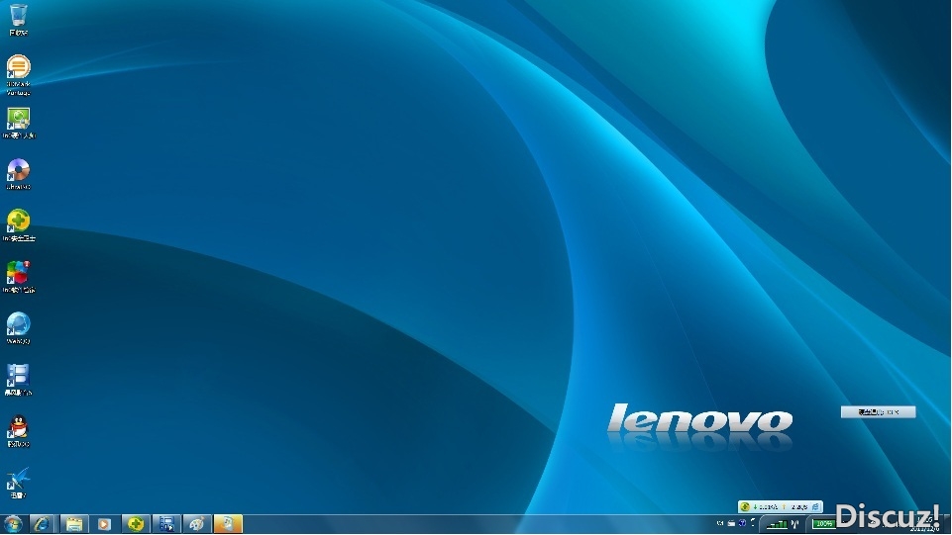Launch the Xunlei bird desktop shortcut
The height and width of the screenshot is (535, 952).
click(18, 483)
